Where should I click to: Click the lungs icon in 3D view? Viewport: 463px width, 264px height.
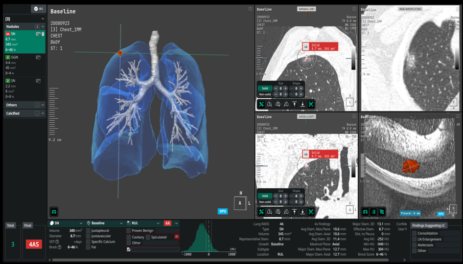pos(54,212)
